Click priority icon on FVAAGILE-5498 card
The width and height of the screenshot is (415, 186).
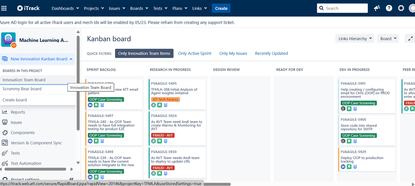pos(102,177)
